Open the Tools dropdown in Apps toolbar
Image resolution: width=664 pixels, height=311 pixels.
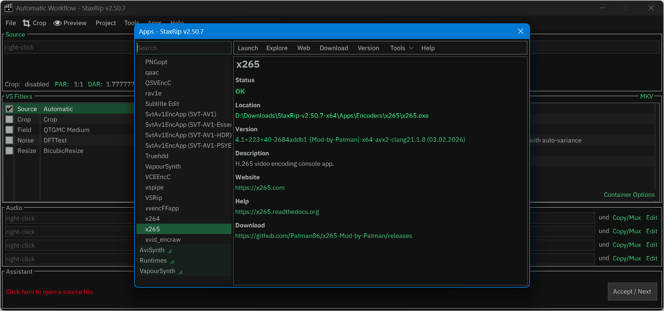tap(401, 48)
